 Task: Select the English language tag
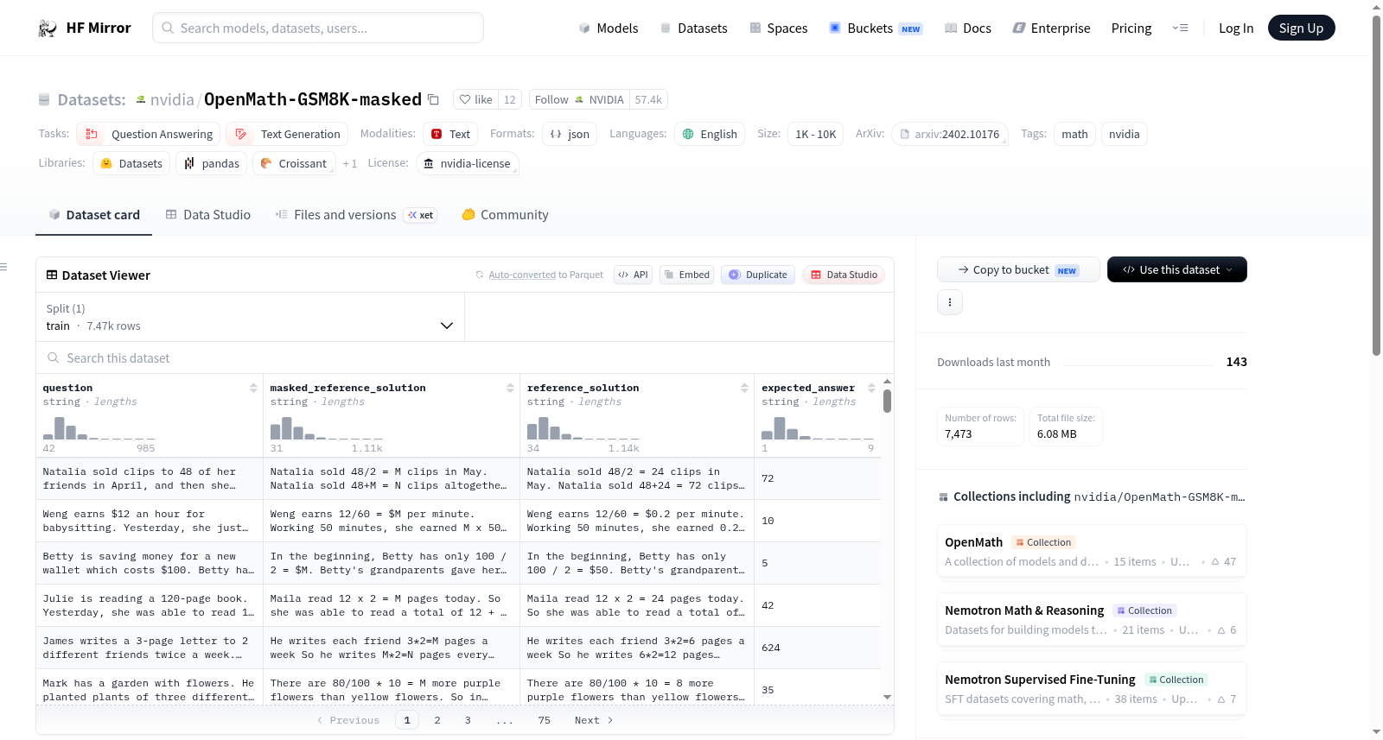tap(710, 134)
